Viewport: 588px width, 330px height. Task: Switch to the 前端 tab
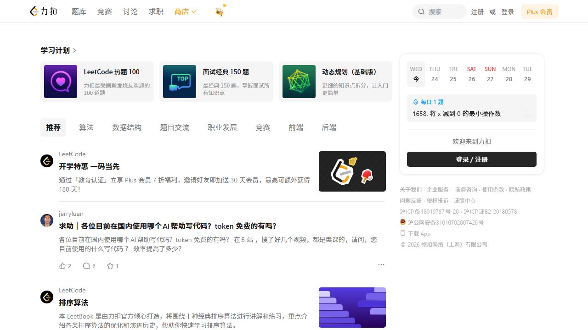pos(296,127)
